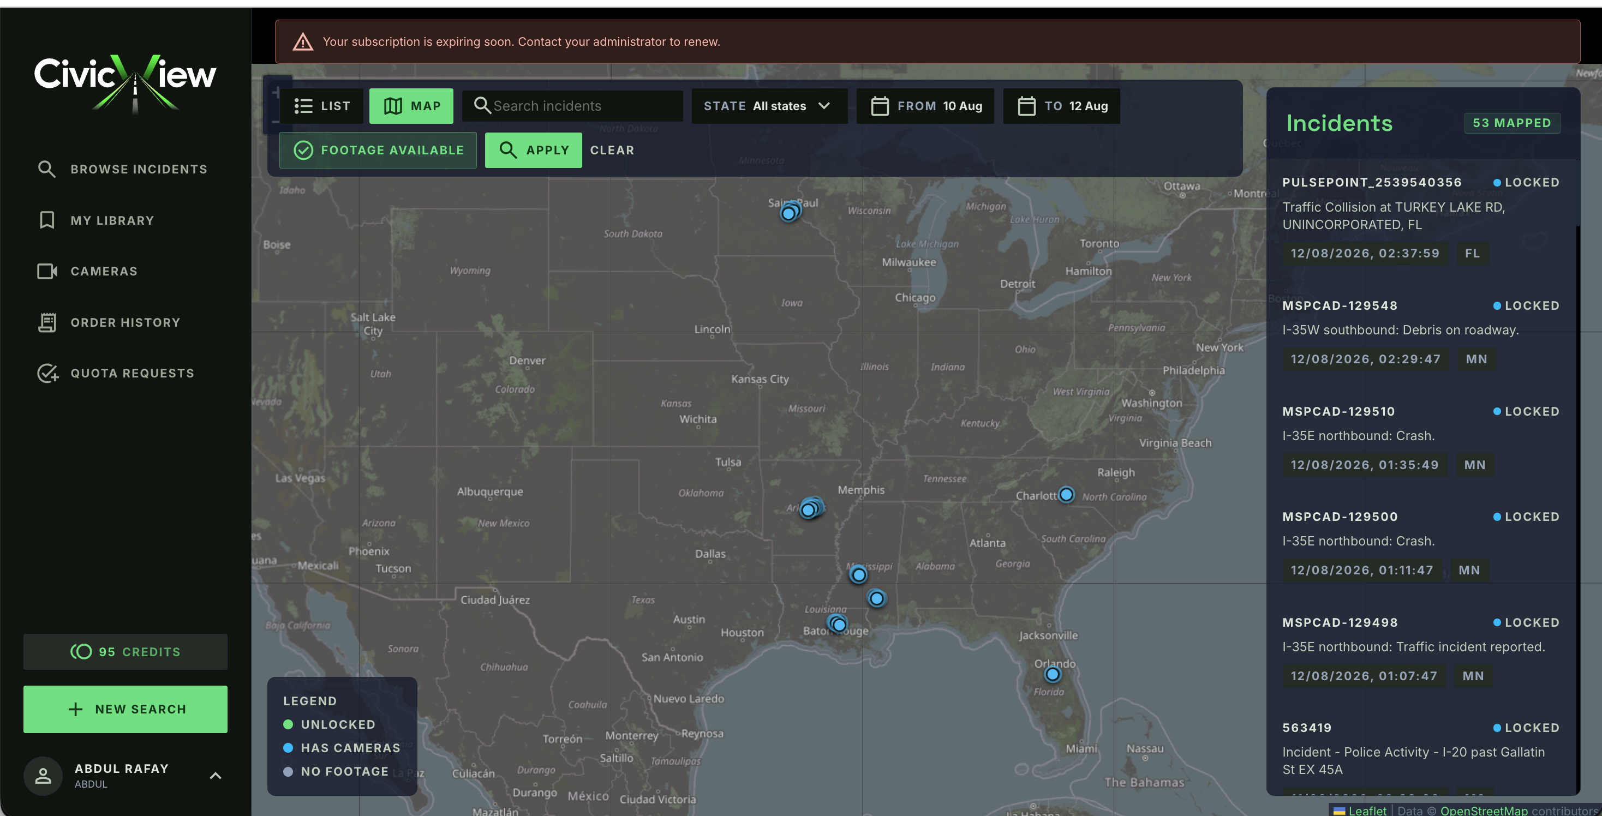Click the search magnifier icon in the incidents field
This screenshot has height=816, width=1602.
point(482,106)
